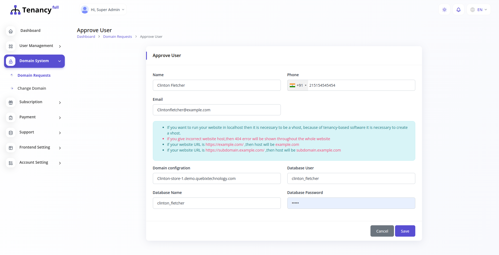This screenshot has width=499, height=255.
Task: Expand the Hi, Super Admin user menu
Action: pos(103,9)
